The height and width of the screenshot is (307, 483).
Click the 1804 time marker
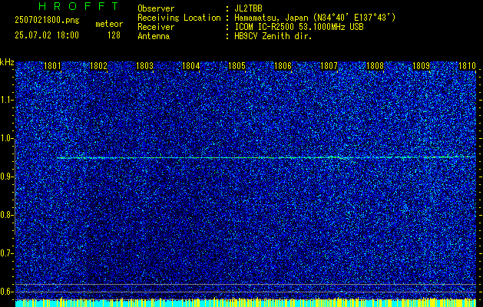pos(191,66)
